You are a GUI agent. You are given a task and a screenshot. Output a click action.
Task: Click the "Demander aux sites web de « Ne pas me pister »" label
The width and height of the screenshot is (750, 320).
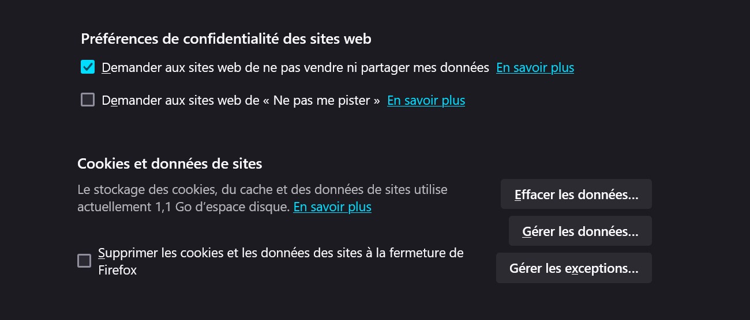[x=241, y=100]
